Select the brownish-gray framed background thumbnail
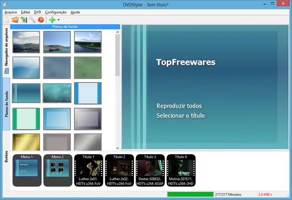 click(x=57, y=142)
